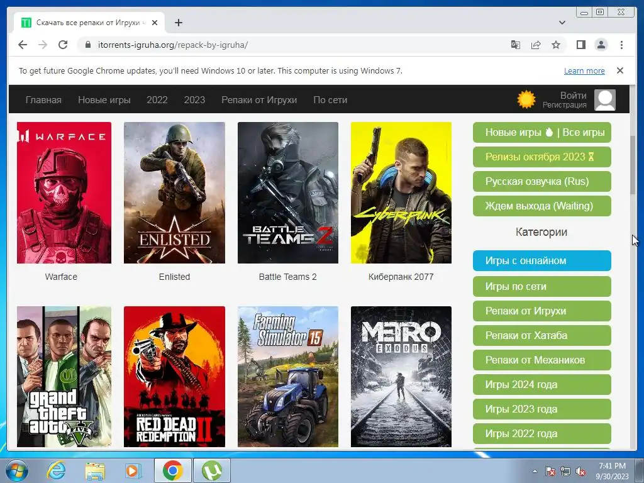Click the Войти login link
This screenshot has height=483, width=644.
(x=574, y=96)
